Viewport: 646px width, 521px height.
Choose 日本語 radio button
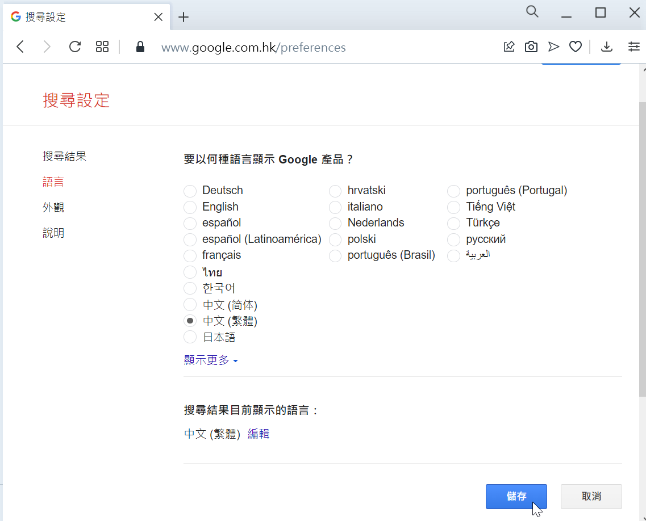coord(190,337)
